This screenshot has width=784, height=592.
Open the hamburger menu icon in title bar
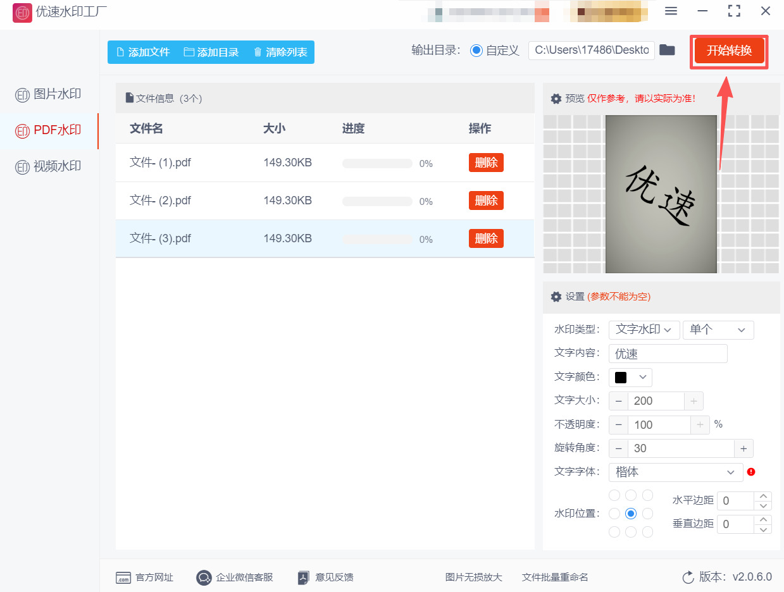671,11
